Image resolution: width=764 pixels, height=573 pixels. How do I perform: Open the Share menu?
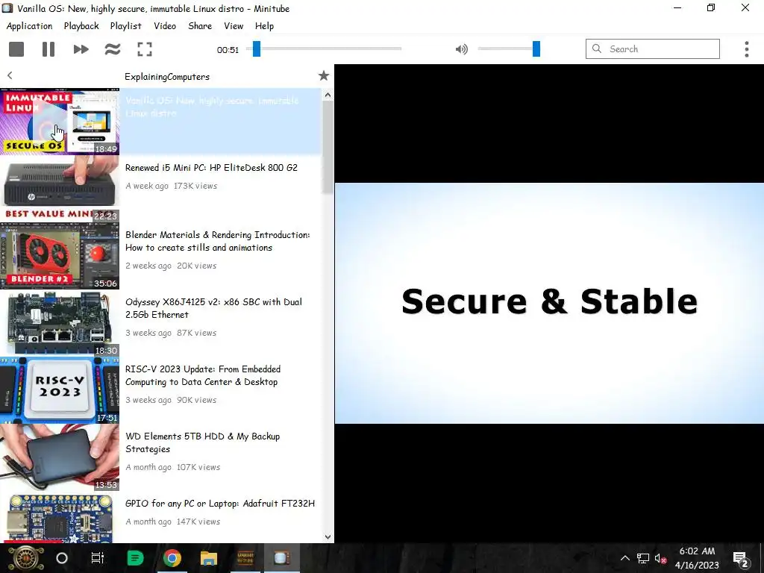click(200, 26)
